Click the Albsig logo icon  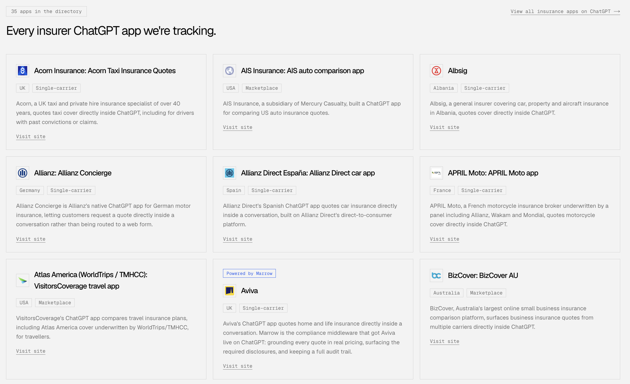(x=437, y=71)
